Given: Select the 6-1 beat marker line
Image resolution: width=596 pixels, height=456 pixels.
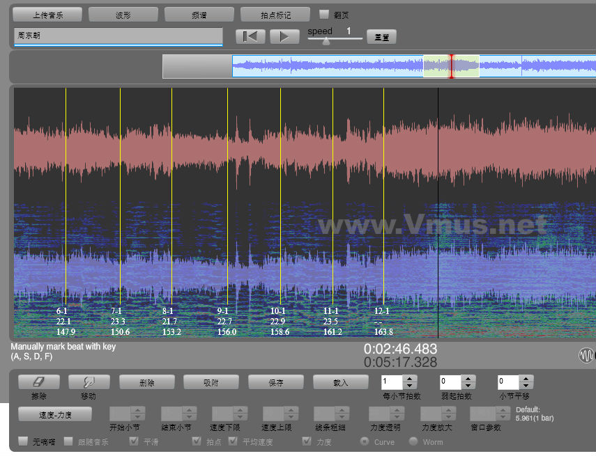Looking at the screenshot, I should tap(66, 196).
